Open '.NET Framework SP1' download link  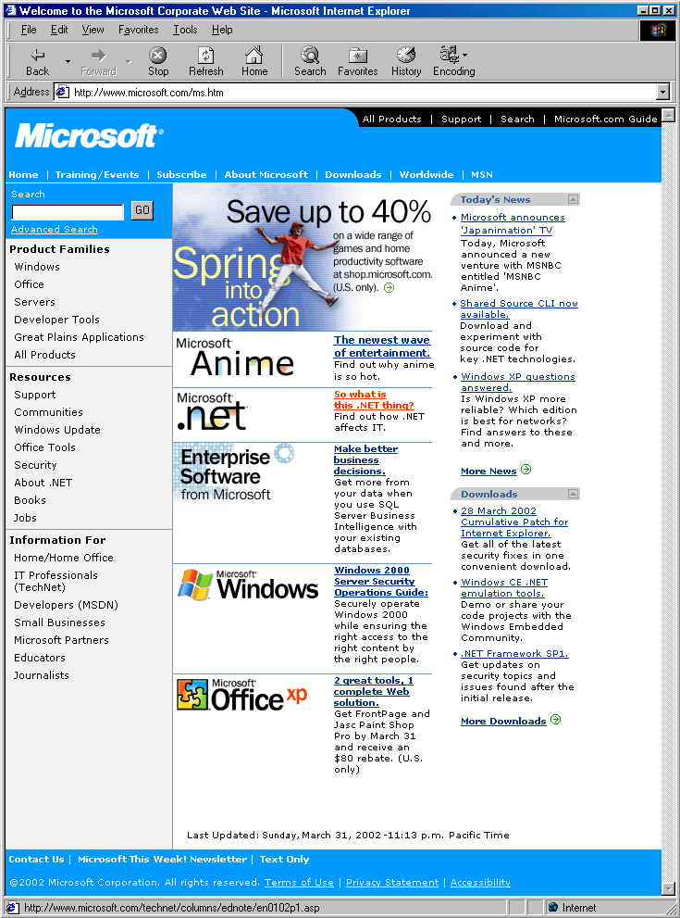tap(514, 653)
